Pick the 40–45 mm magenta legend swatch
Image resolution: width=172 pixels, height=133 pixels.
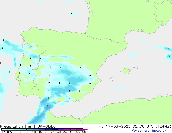point(74,129)
